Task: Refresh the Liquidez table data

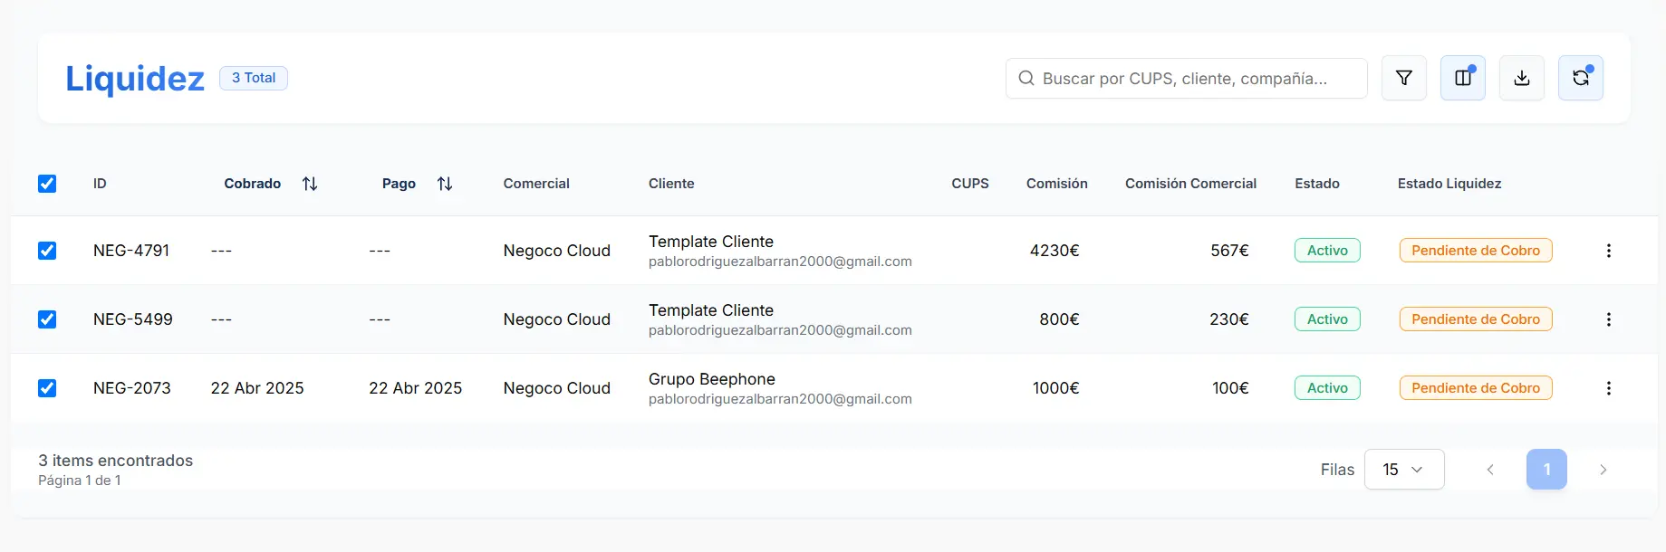Action: click(x=1580, y=78)
